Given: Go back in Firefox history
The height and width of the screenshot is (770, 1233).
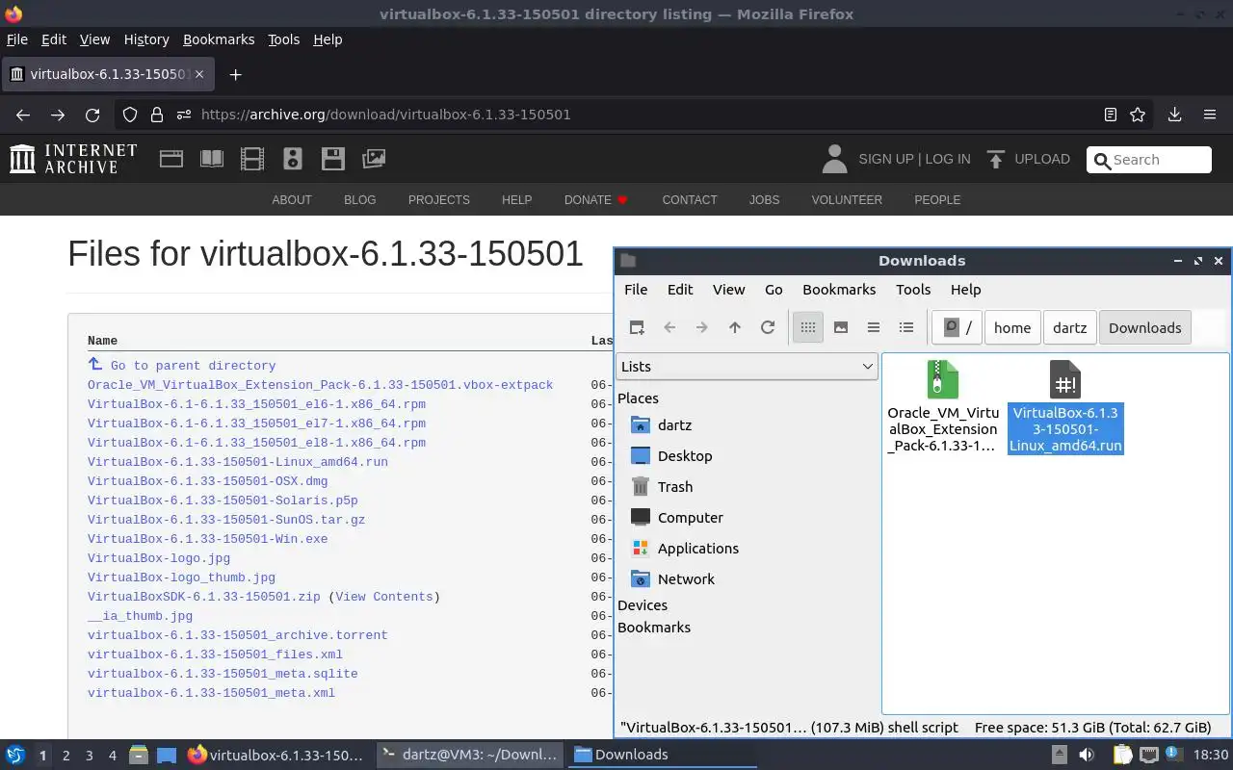Looking at the screenshot, I should tap(23, 115).
